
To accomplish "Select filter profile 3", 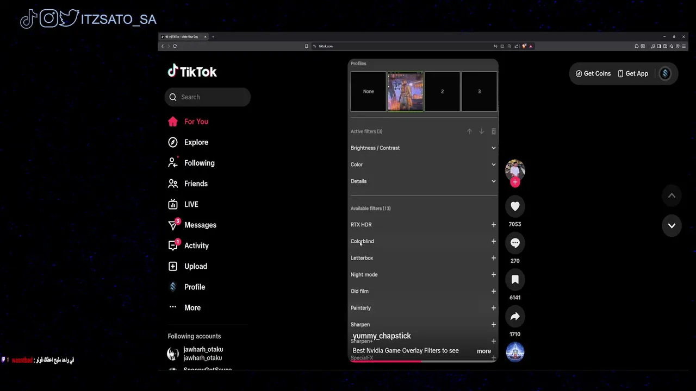I will click(x=479, y=91).
